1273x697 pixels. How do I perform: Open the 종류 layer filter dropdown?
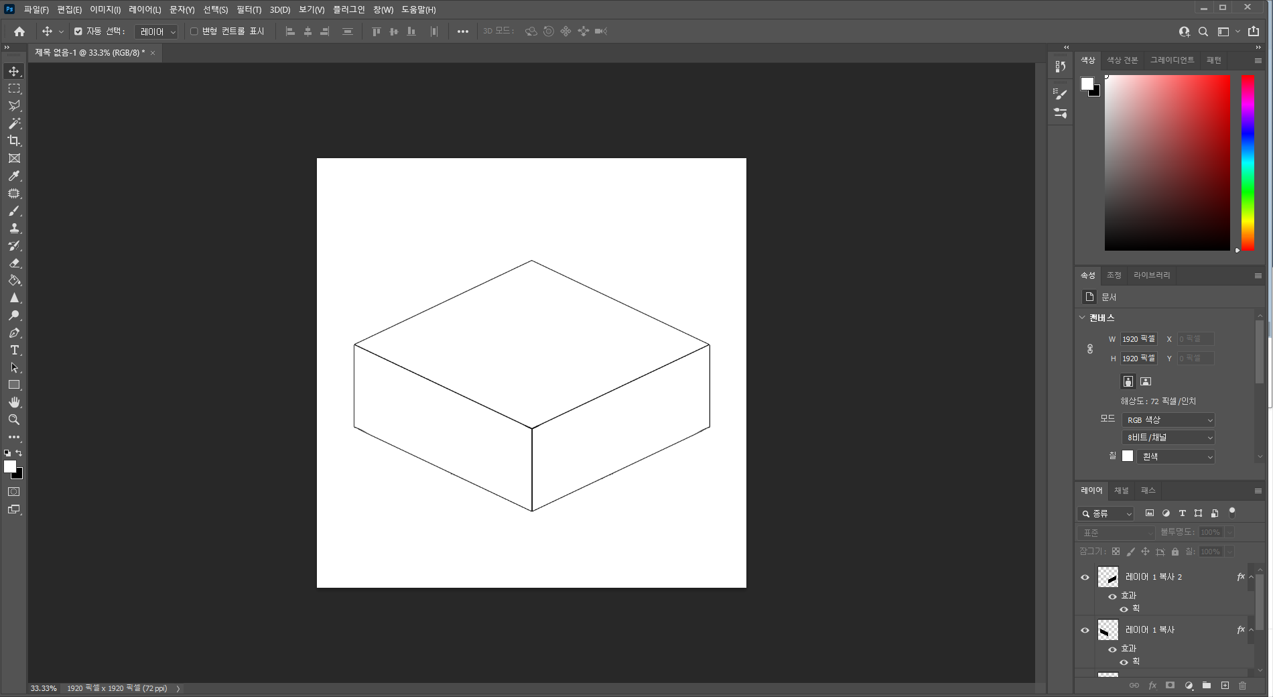[x=1106, y=514]
